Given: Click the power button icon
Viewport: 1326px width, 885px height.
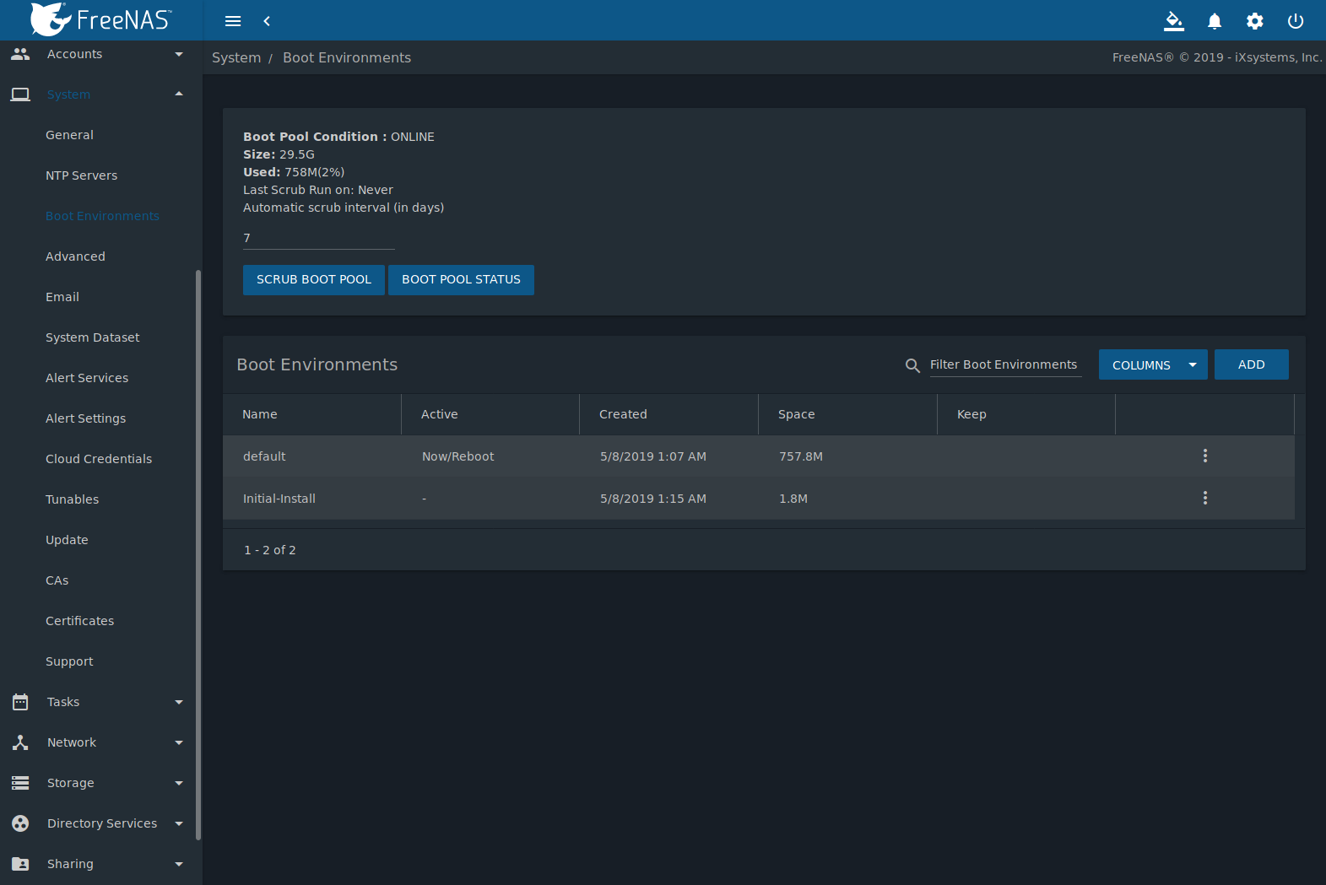Looking at the screenshot, I should point(1296,21).
